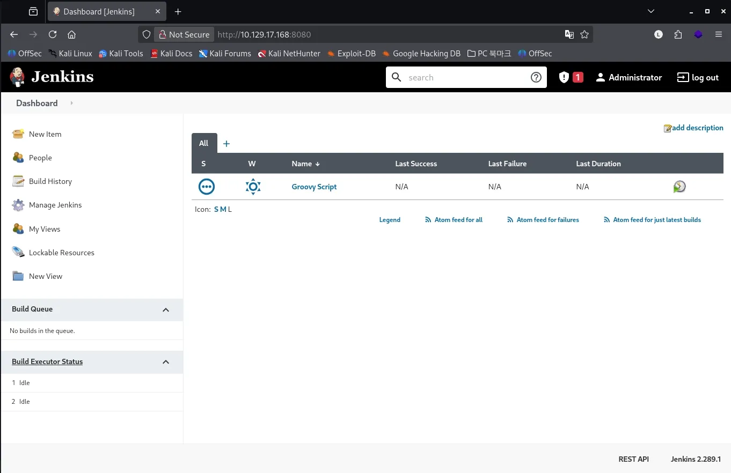731x473 pixels.
Task: Click the Manage Jenkins gear icon
Action: [x=18, y=205]
